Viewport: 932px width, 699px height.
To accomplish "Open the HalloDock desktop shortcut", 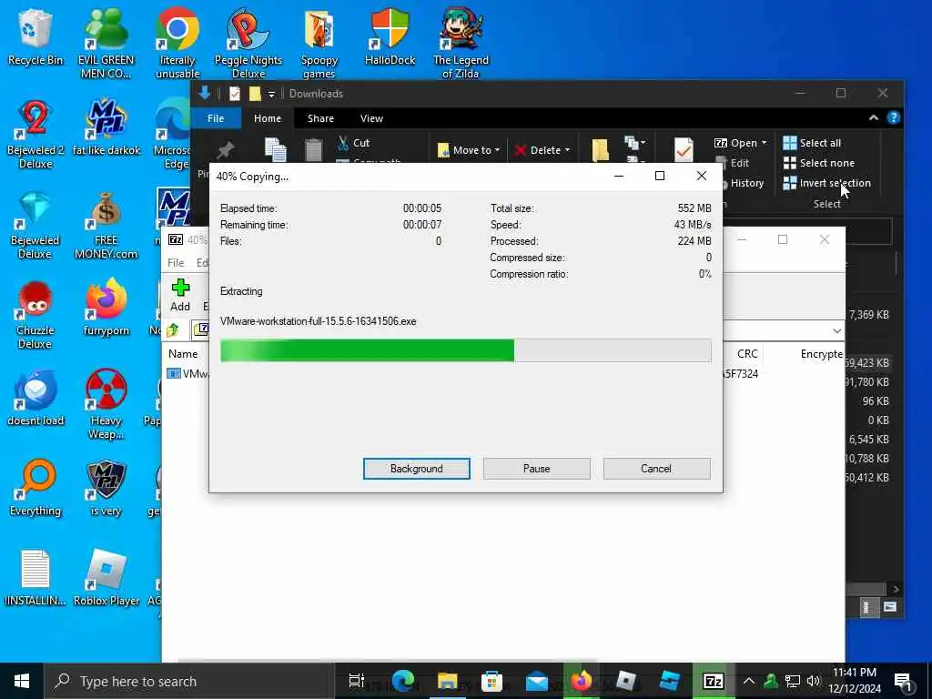I will [390, 36].
